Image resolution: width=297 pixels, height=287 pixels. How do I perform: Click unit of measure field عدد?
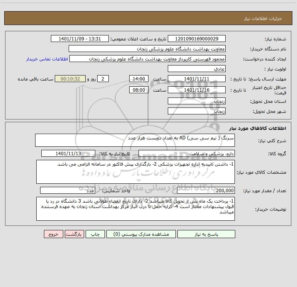click(x=67, y=190)
